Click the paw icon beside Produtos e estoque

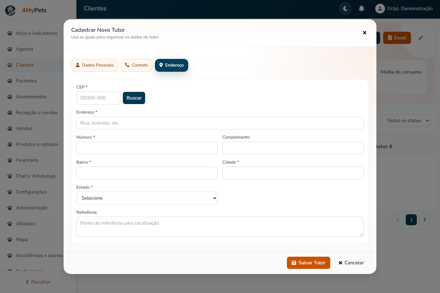(10, 144)
